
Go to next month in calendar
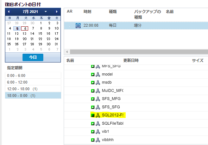pos(57,12)
